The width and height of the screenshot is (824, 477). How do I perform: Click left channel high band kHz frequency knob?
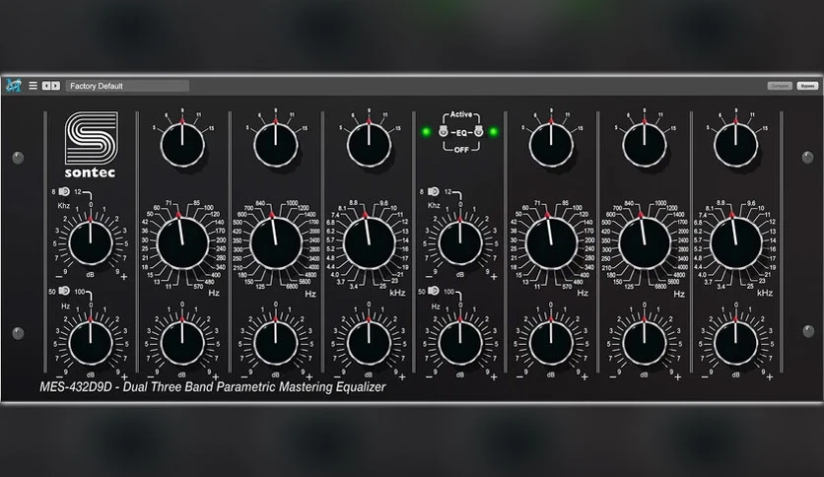[369, 243]
